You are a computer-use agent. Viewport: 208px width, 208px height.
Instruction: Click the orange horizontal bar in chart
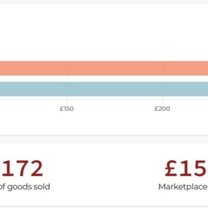(x=104, y=68)
